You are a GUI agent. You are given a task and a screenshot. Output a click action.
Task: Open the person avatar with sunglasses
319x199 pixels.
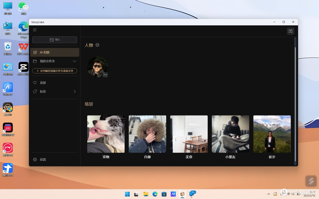[x=97, y=67]
